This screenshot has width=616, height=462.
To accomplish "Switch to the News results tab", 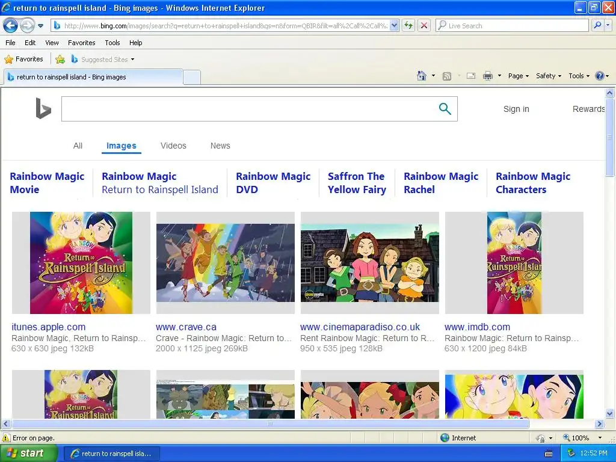I will [x=220, y=146].
